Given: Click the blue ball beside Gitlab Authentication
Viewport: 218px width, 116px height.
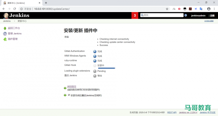Looking at the screenshot, I should coord(95,52).
